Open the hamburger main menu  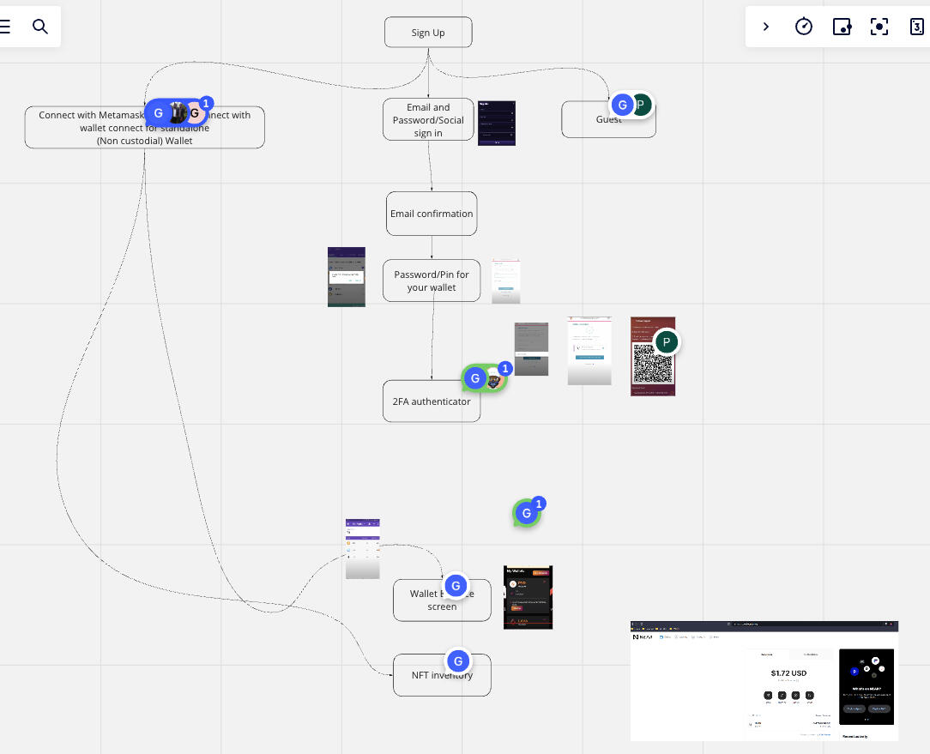(5, 27)
